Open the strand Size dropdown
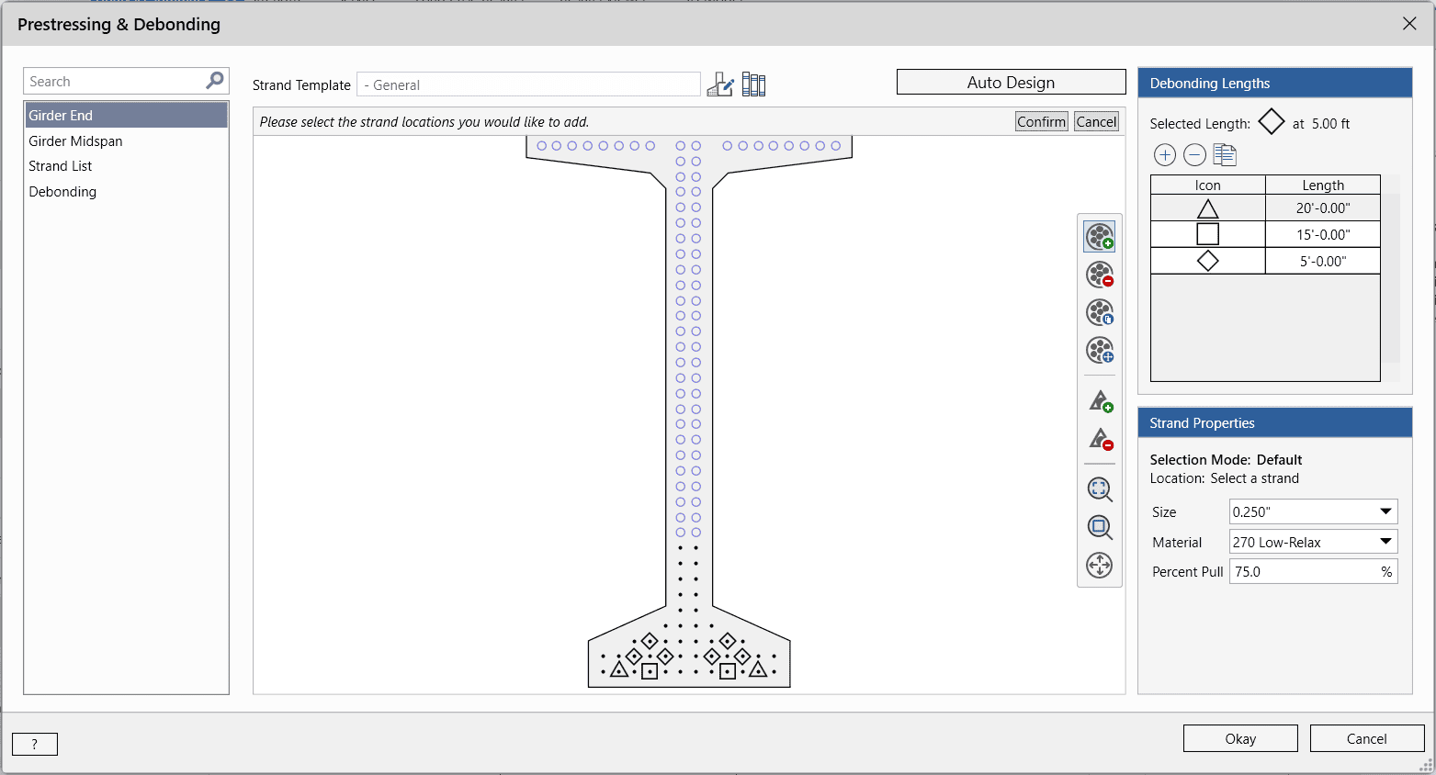1436x775 pixels. pos(1385,511)
